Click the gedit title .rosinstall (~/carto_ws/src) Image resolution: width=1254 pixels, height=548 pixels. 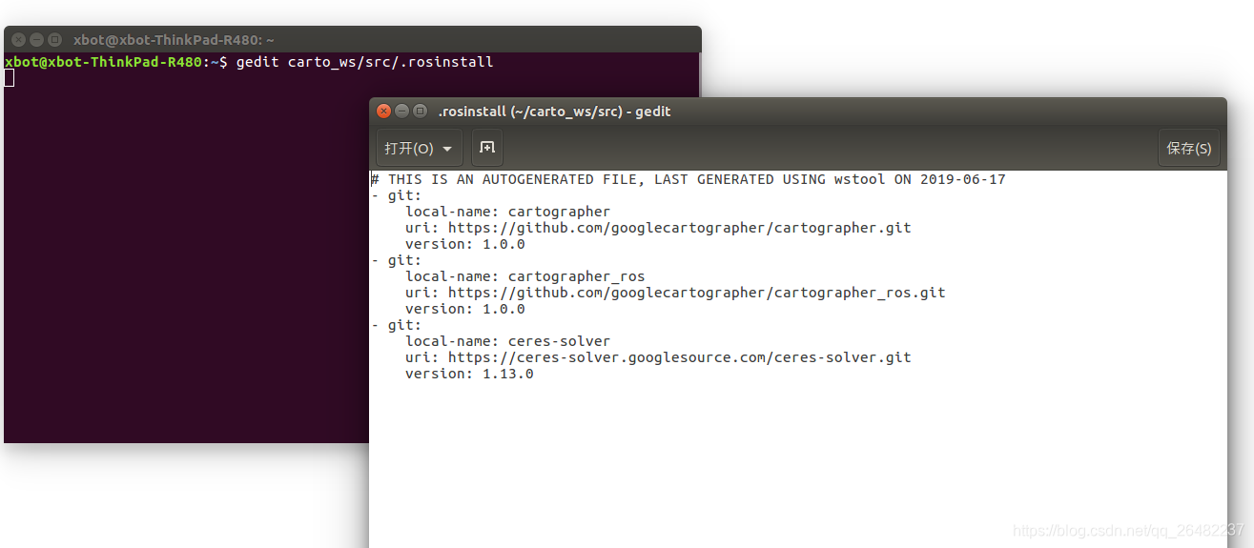(554, 112)
